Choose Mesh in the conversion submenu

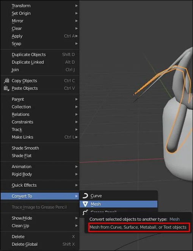pyautogui.click(x=118, y=204)
